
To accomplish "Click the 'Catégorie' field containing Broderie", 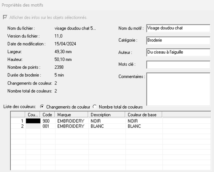I will pyautogui.click(x=178, y=40).
